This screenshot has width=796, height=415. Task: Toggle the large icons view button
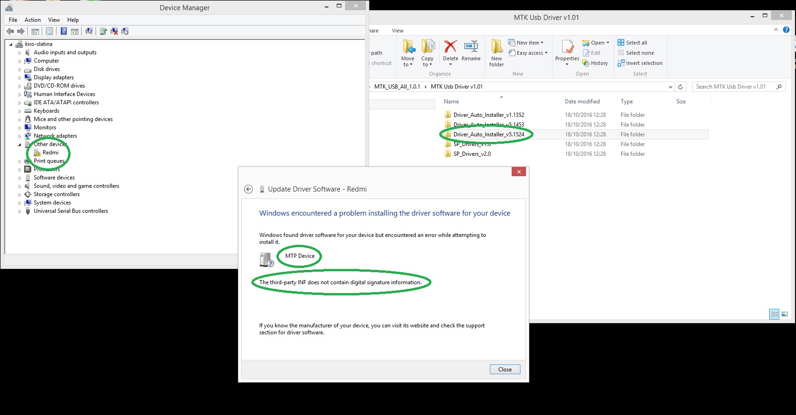784,314
